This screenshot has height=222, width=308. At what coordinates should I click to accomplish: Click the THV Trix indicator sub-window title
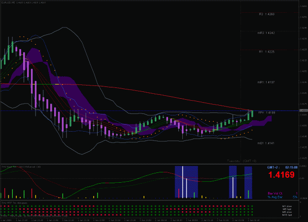click(x=21, y=167)
